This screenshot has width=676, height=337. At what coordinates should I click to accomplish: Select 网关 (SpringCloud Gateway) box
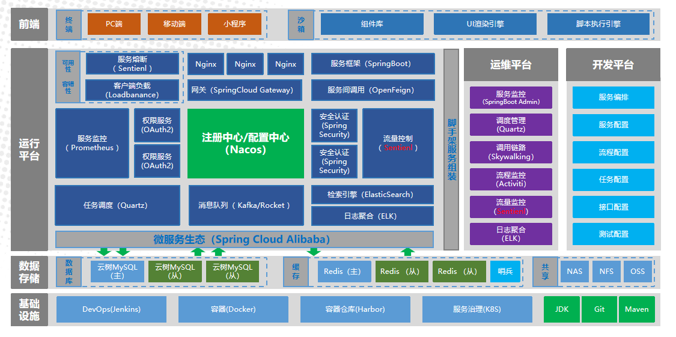[245, 90]
